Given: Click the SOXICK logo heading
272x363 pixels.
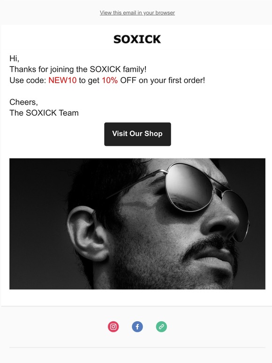Looking at the screenshot, I should click(137, 39).
